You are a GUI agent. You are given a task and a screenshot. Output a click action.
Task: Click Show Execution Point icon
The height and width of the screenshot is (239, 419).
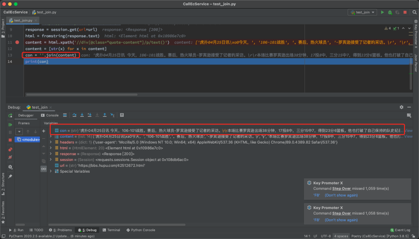[65, 115]
